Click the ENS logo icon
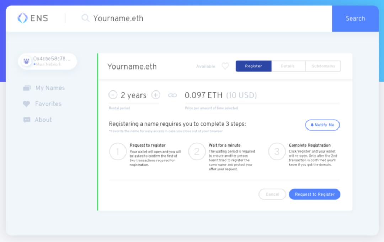Viewport: 384px width, 242px height. point(22,18)
